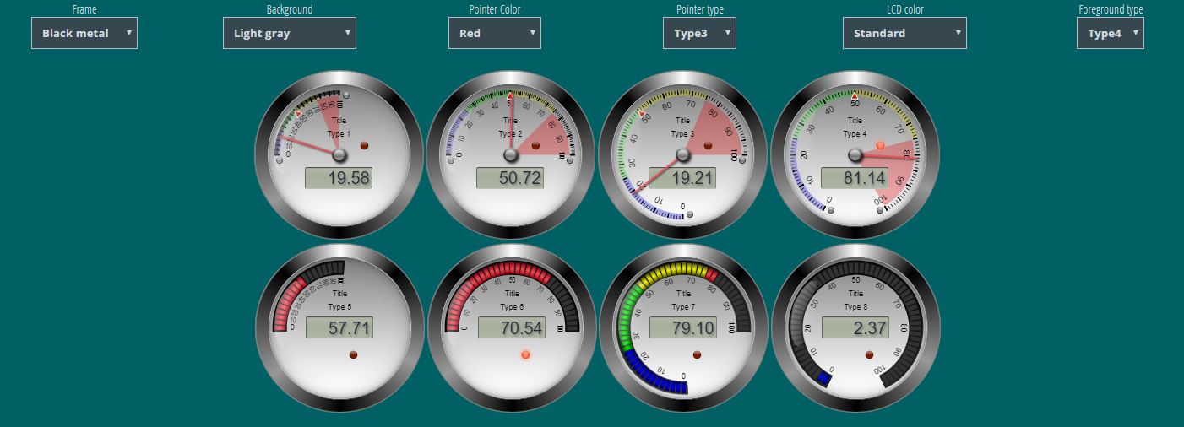Click the Type 8 bargraph gauge
The width and height of the screenshot is (1184, 427).
[x=855, y=327]
